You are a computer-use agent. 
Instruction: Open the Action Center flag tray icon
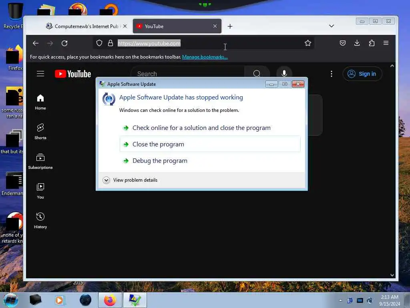[350, 300]
